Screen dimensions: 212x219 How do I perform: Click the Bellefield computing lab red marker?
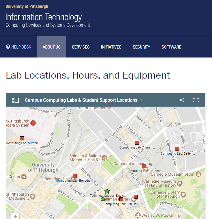(x=177, y=149)
